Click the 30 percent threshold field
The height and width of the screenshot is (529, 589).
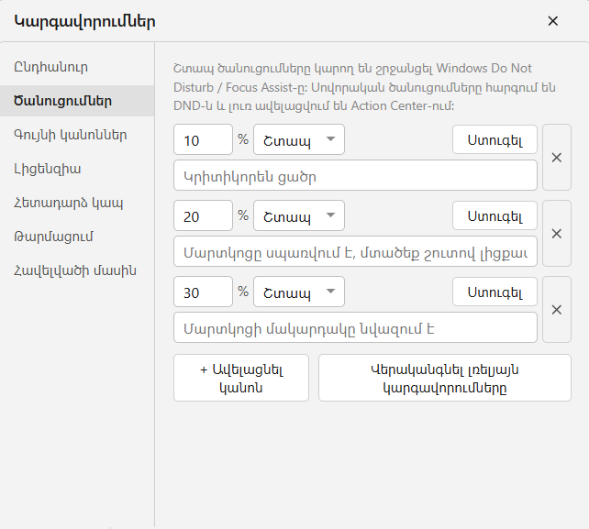click(x=204, y=292)
